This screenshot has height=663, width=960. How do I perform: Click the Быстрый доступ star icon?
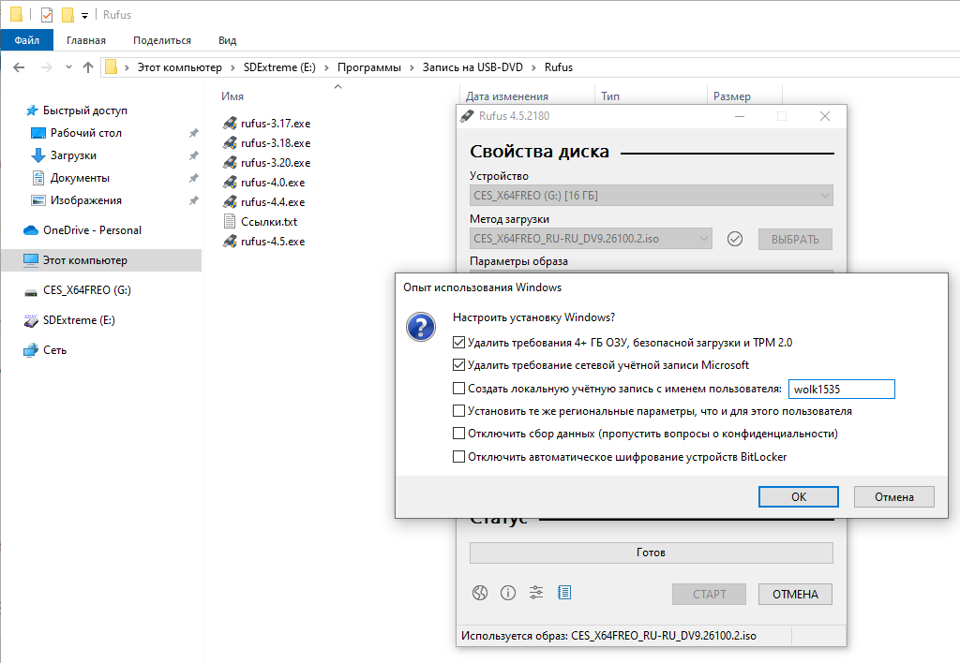[x=31, y=110]
